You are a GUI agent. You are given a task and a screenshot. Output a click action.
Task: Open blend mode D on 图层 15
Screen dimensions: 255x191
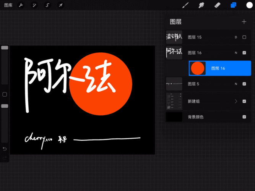[x=236, y=37]
